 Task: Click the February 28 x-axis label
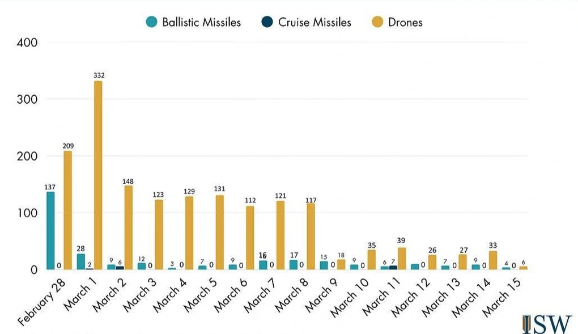point(42,301)
